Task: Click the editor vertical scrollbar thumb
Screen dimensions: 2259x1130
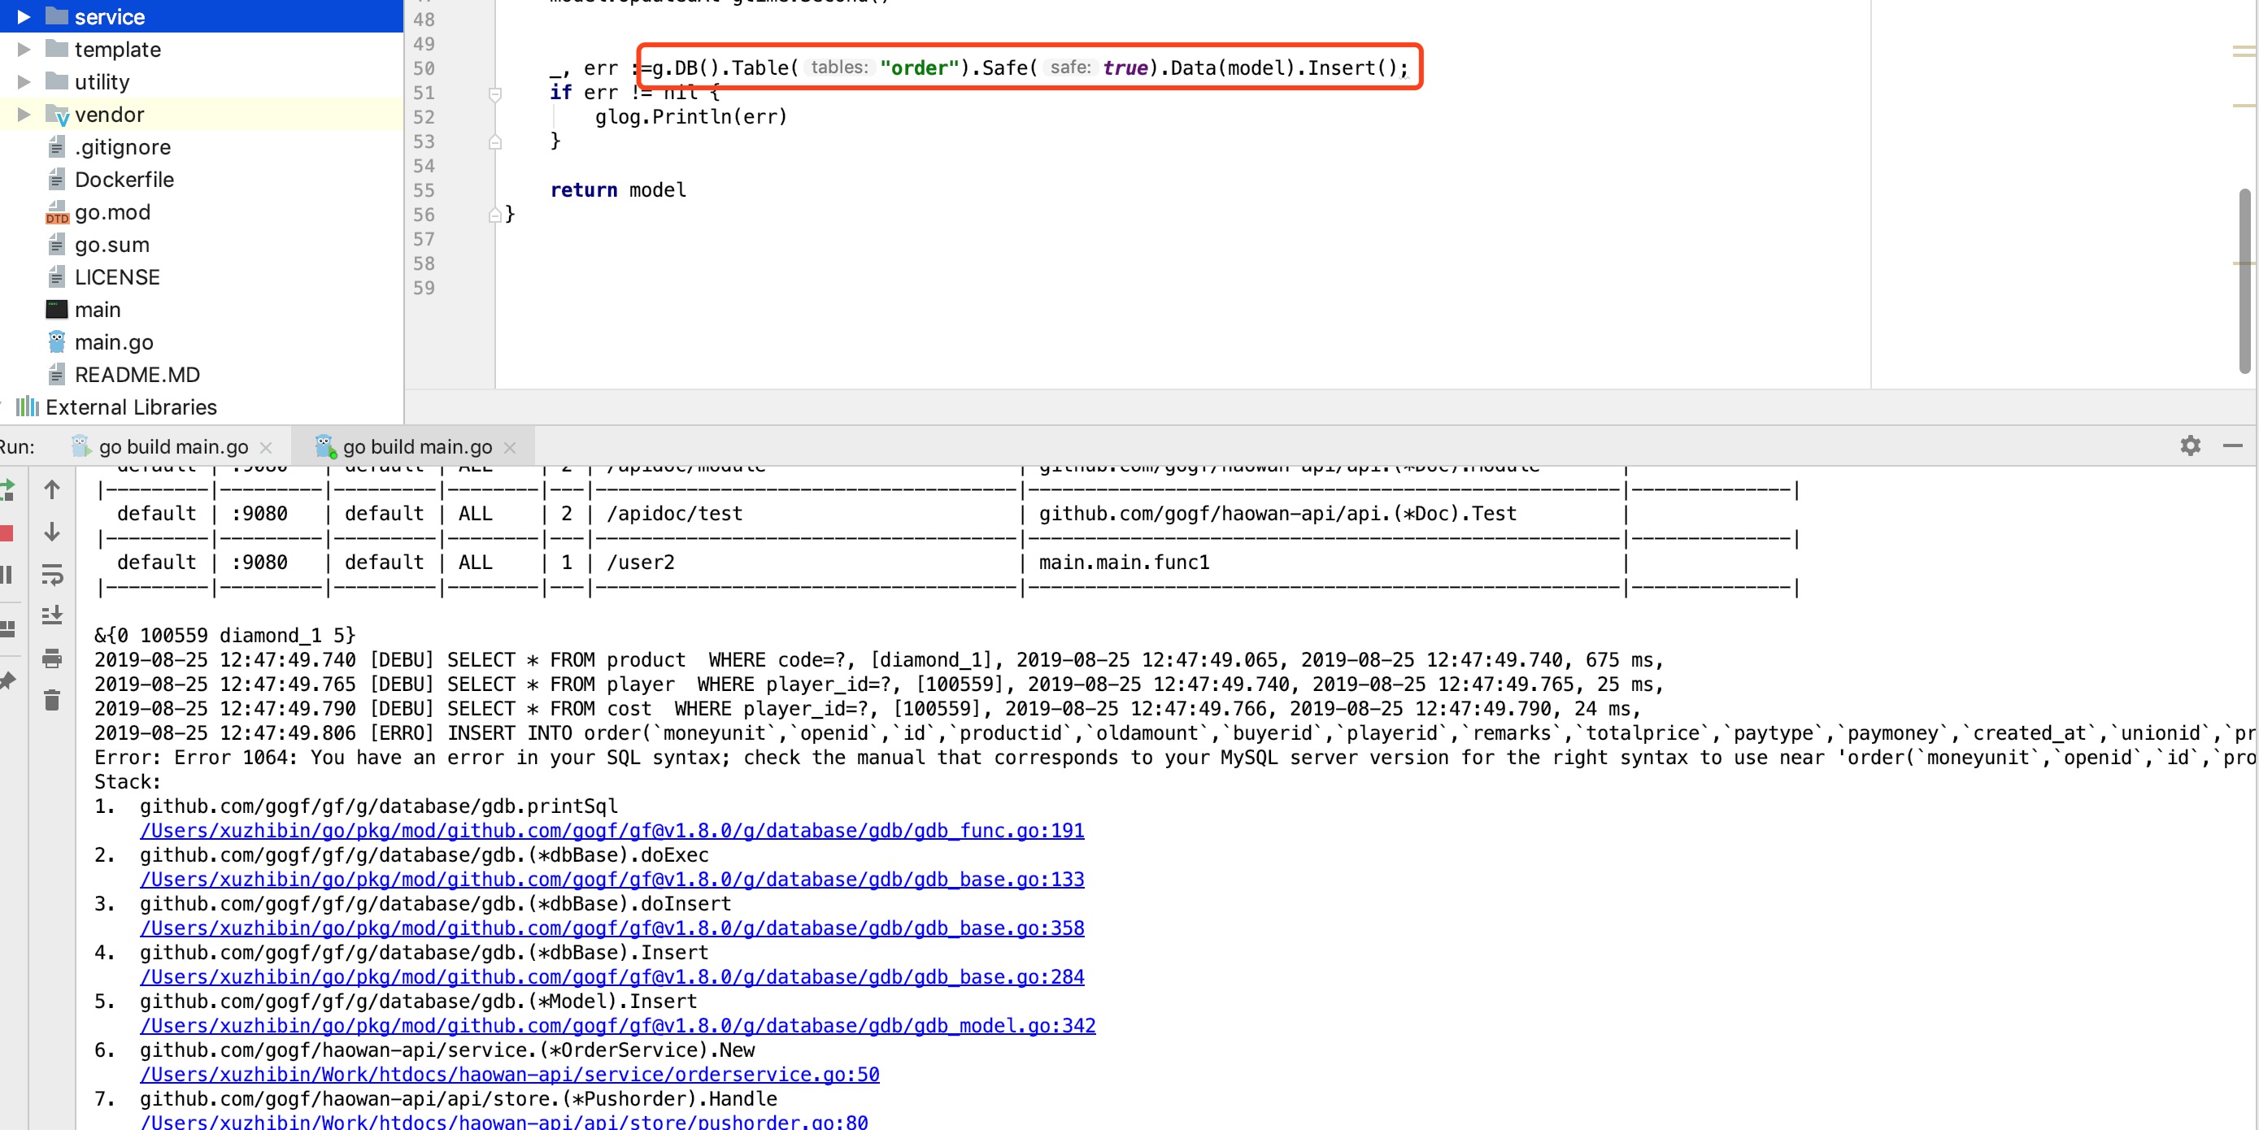Action: pyautogui.click(x=2244, y=280)
